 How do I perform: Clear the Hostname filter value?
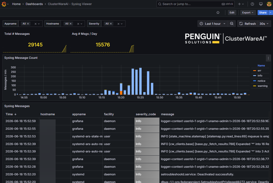pos(78,24)
